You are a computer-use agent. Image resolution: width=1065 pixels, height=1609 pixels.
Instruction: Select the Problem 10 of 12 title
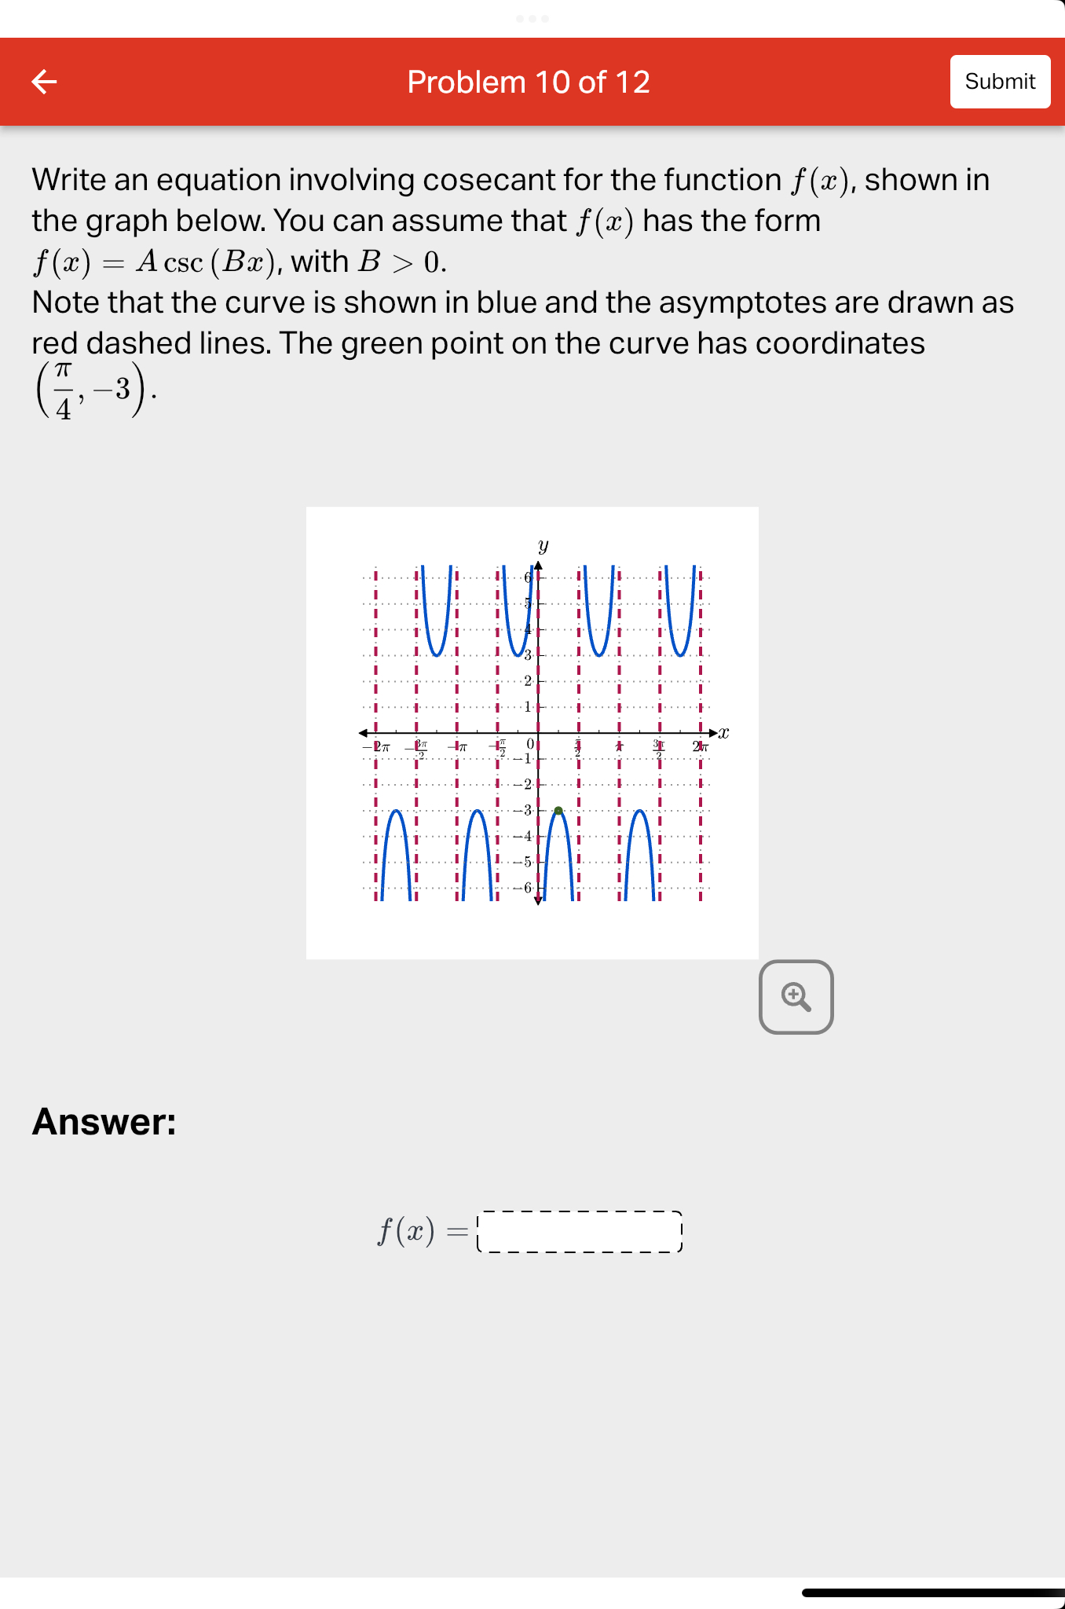(529, 82)
